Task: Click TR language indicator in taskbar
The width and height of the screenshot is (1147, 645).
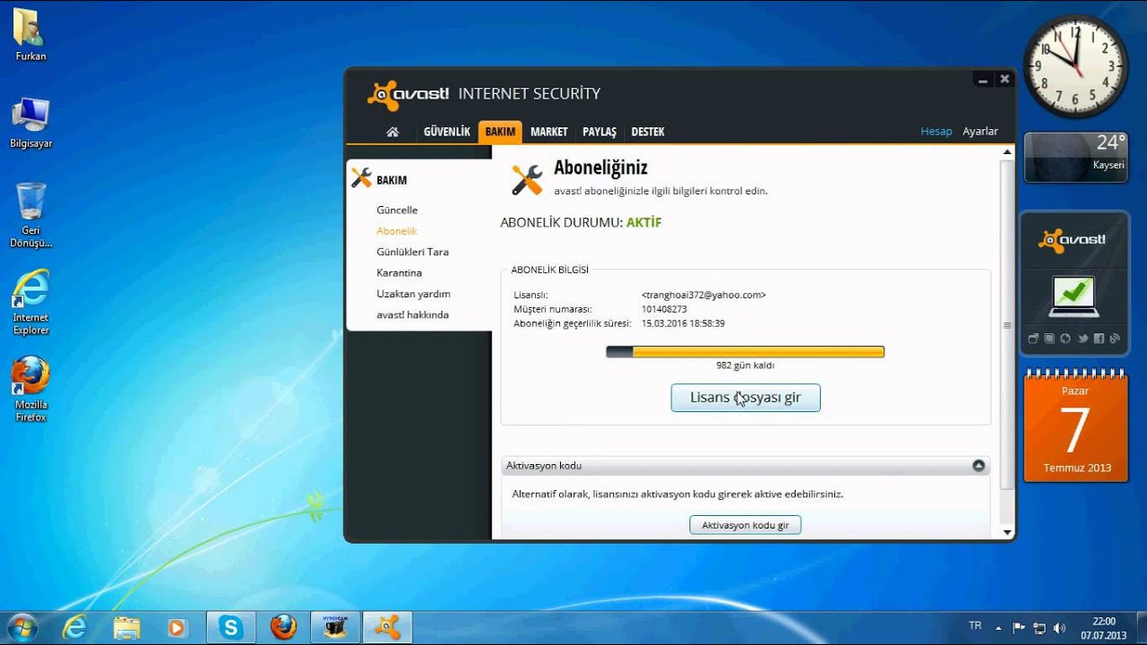Action: [975, 624]
